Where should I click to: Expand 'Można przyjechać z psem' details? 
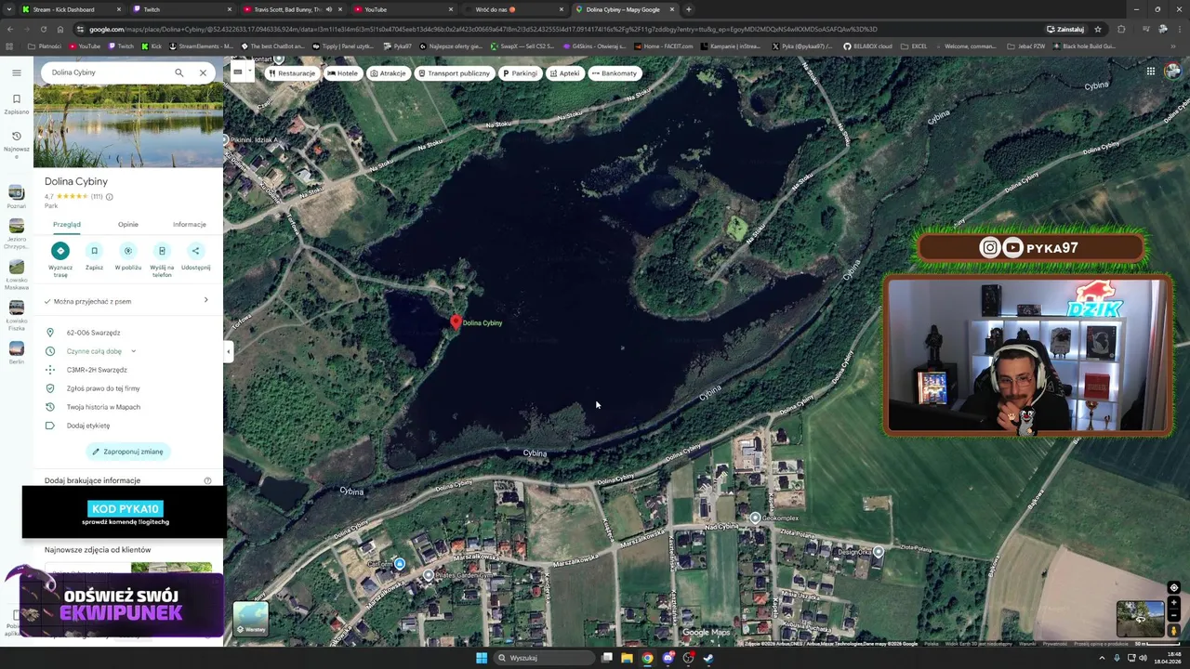point(128,301)
